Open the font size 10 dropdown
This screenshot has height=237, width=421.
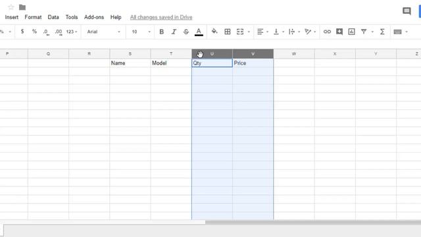coord(141,32)
